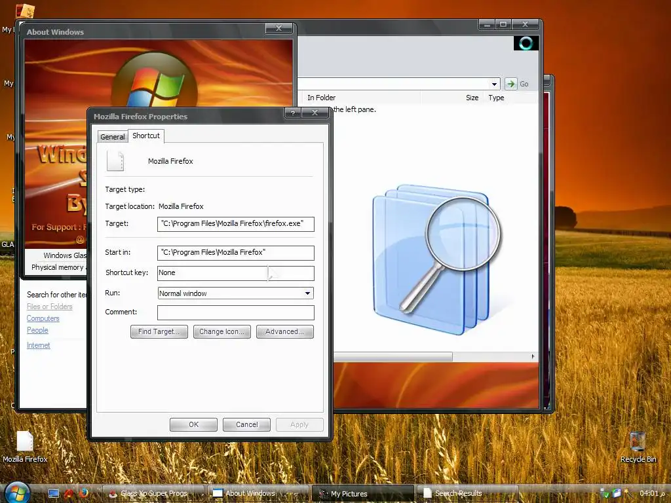Select Mozilla Firefox desktop shortcut
Screen dimensions: 671x503
[25, 447]
